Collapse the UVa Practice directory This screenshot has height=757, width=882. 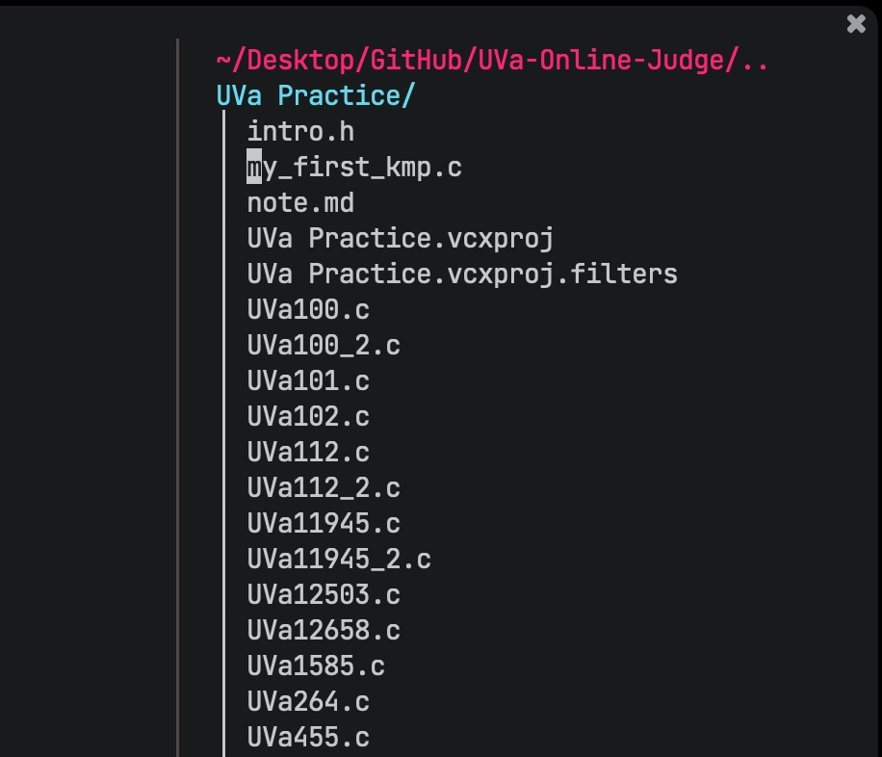coord(315,95)
